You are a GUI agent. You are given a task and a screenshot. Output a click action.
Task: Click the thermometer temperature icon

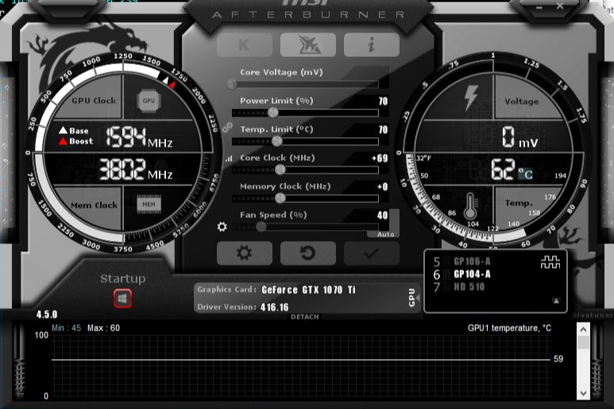point(470,206)
